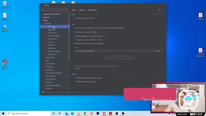Open Adobe Acrobat from the taskbar
206x116 pixels.
point(110,113)
